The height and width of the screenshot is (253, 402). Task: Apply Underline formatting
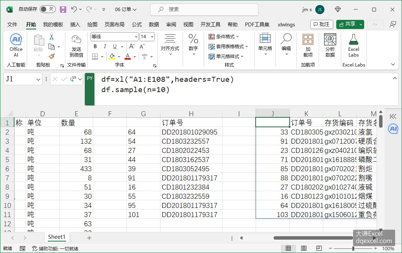click(x=115, y=46)
